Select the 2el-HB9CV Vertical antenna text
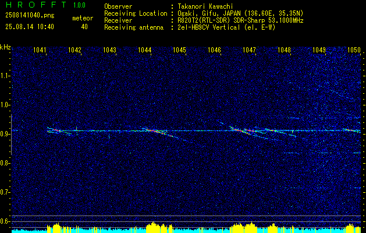366x233 pixels. click(x=227, y=27)
